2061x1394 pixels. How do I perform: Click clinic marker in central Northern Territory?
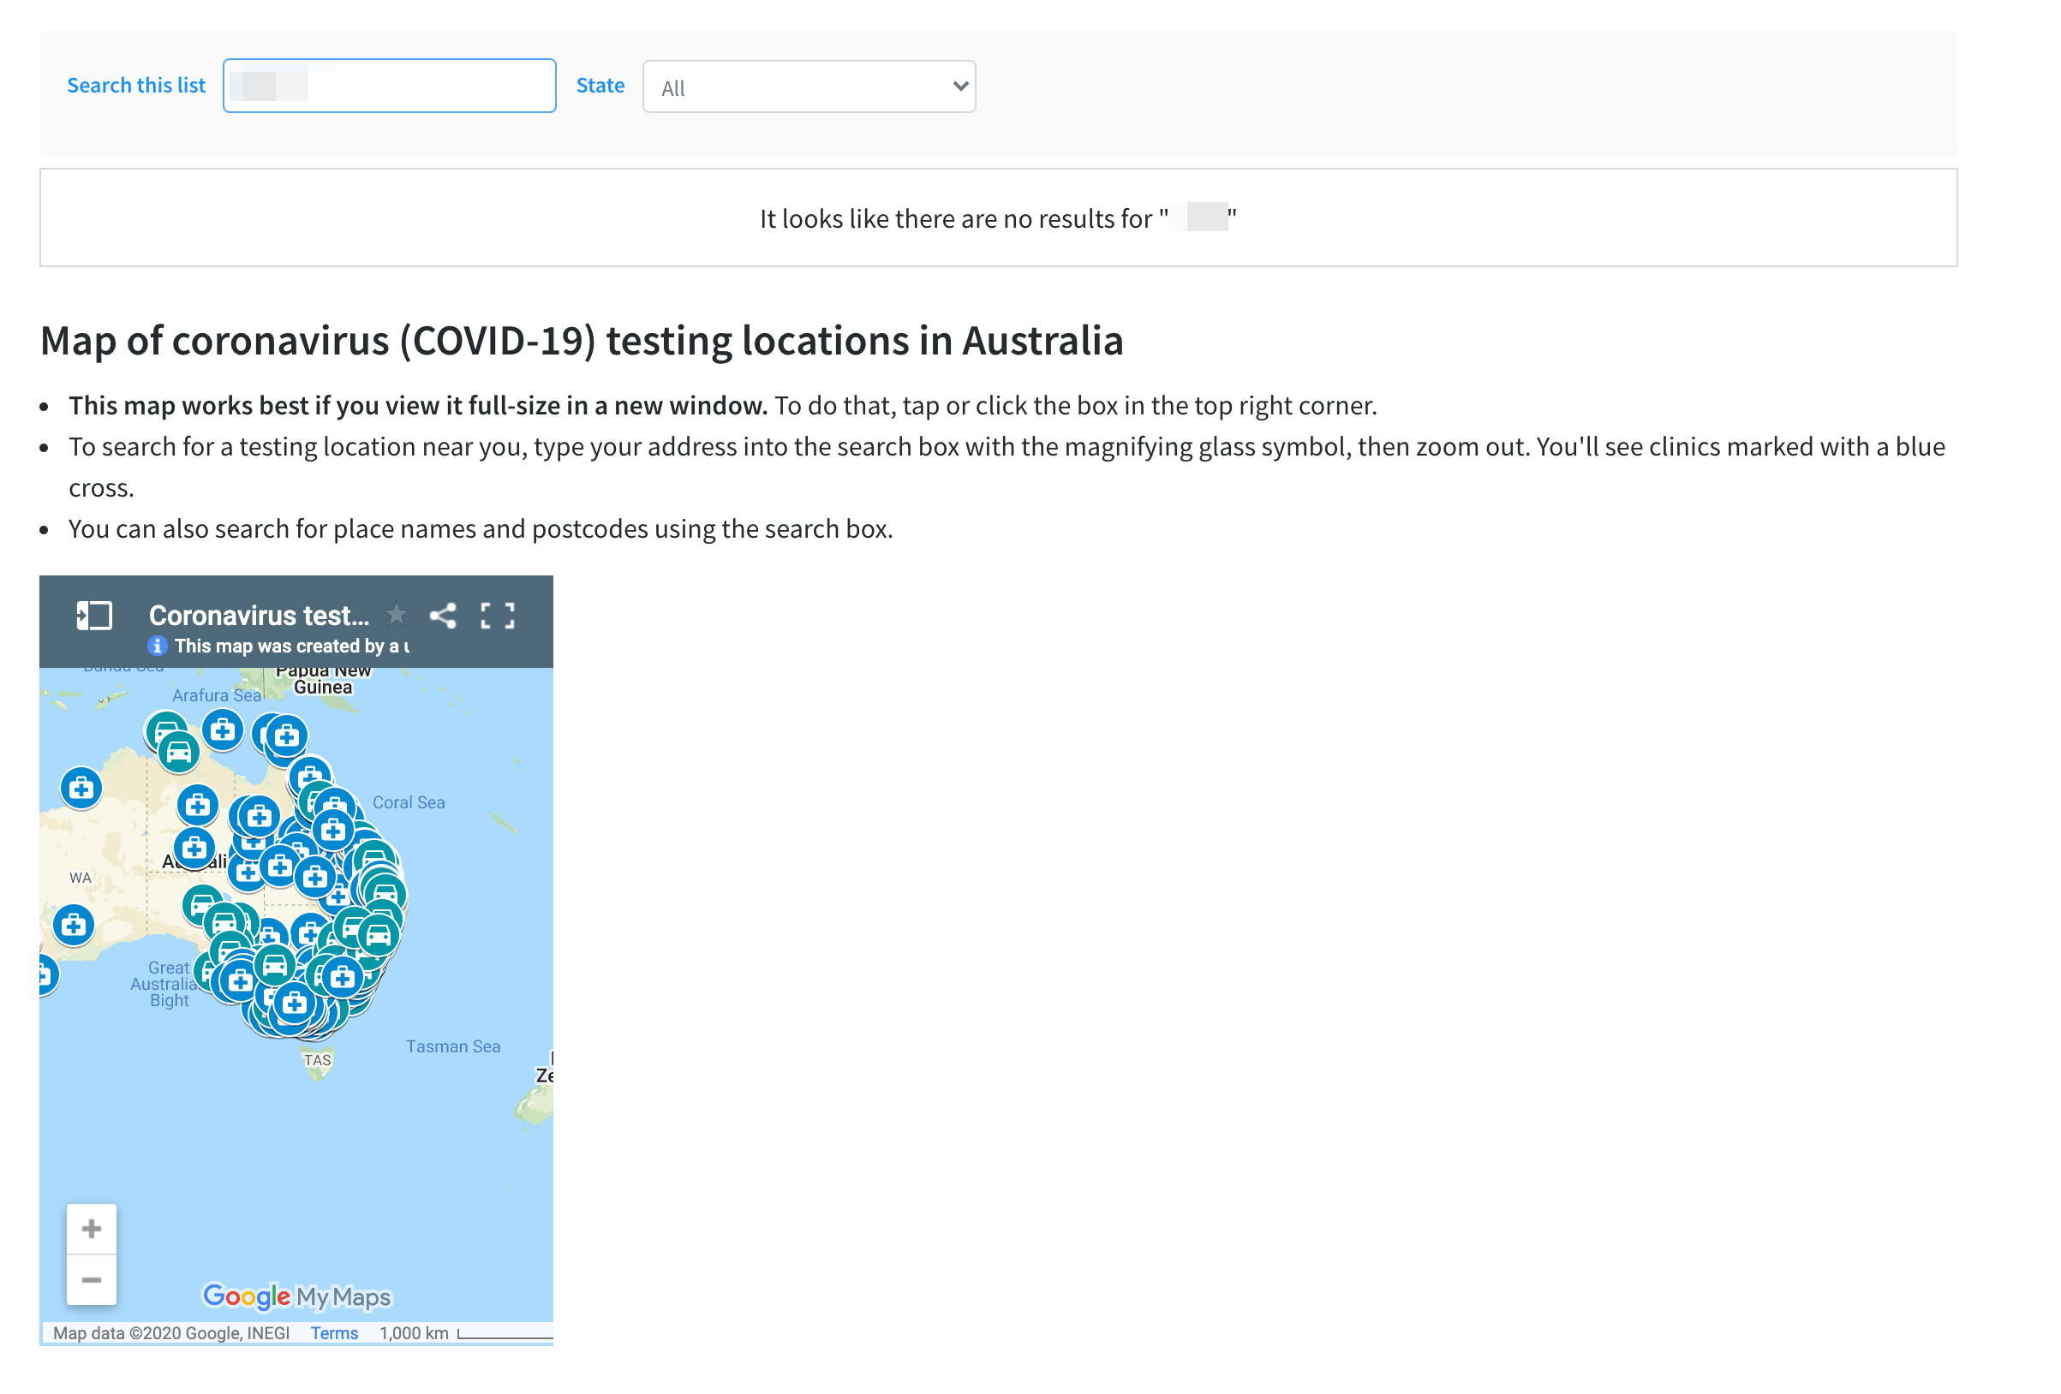[x=197, y=805]
